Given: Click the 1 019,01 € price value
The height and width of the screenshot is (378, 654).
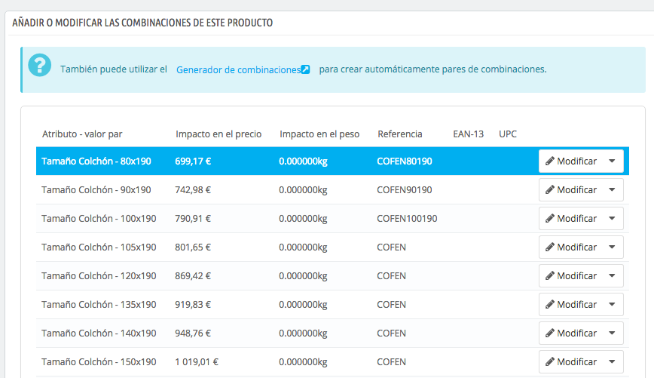Looking at the screenshot, I should (x=197, y=361).
